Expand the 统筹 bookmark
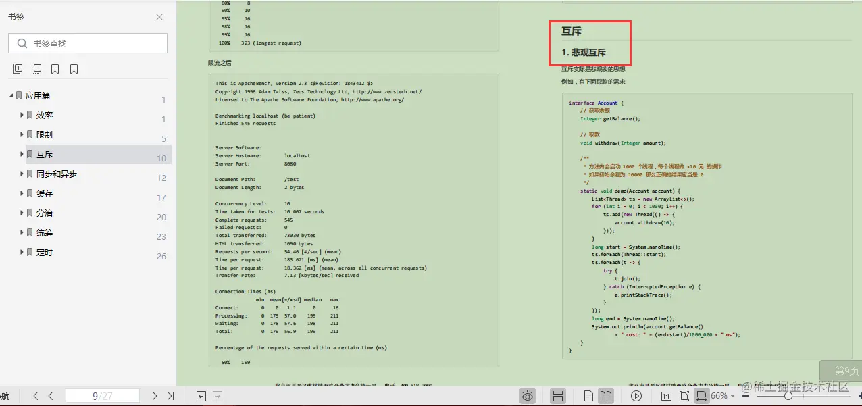Viewport: 862px width, 406px height. [22, 233]
